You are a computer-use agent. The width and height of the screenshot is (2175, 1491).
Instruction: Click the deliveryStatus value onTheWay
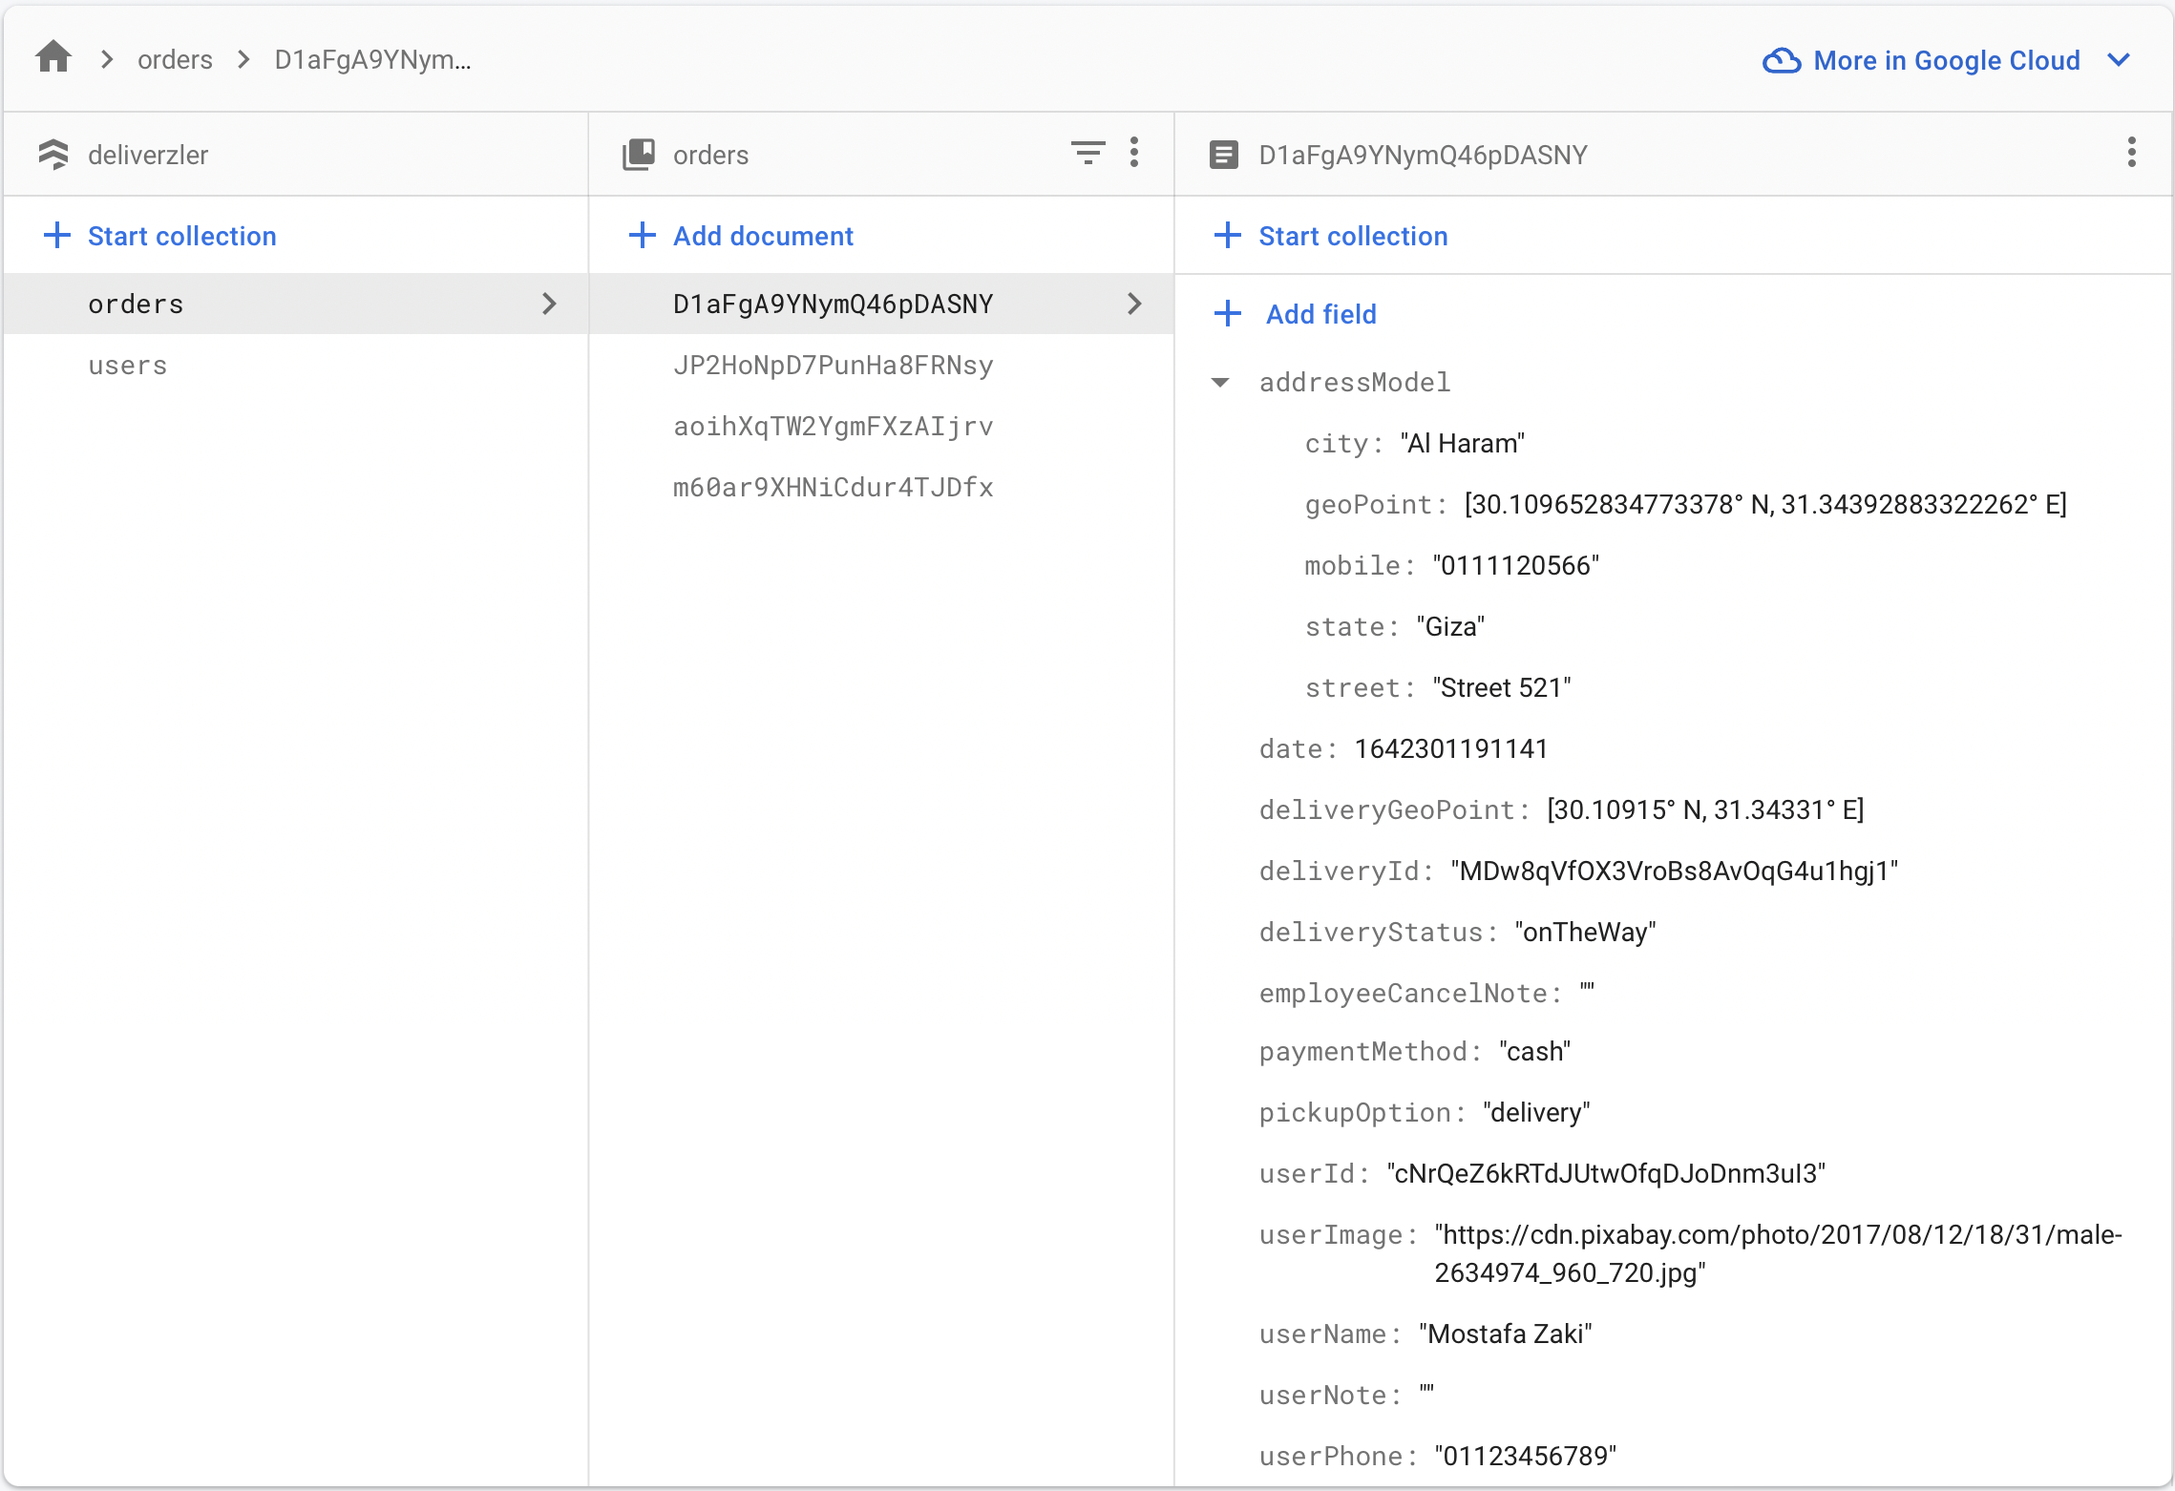[x=1585, y=933]
